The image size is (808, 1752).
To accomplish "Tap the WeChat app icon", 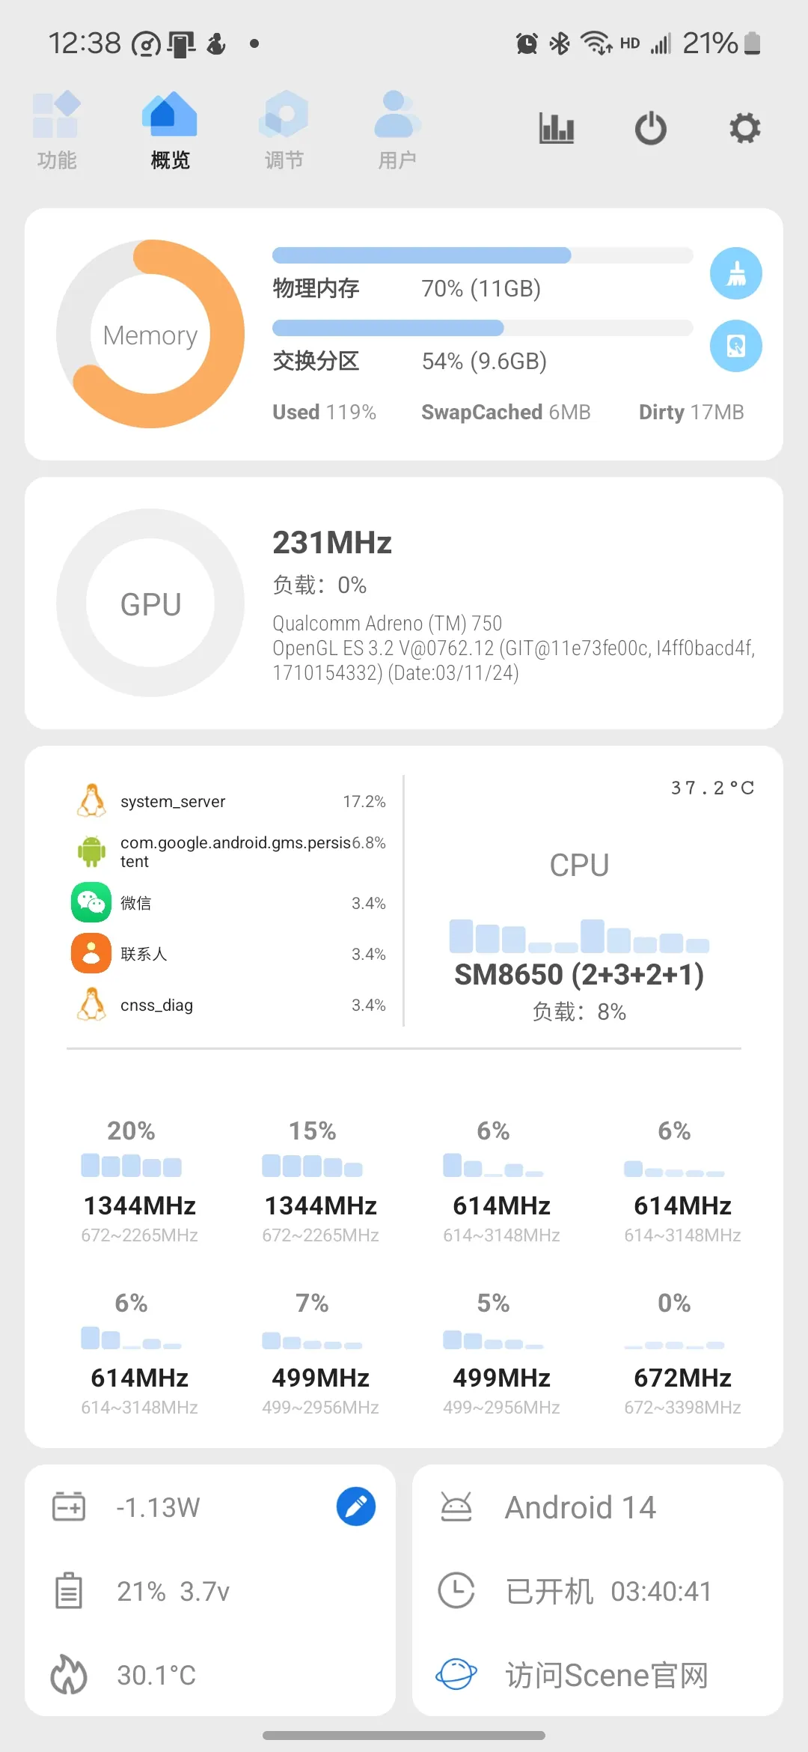I will click(x=91, y=902).
